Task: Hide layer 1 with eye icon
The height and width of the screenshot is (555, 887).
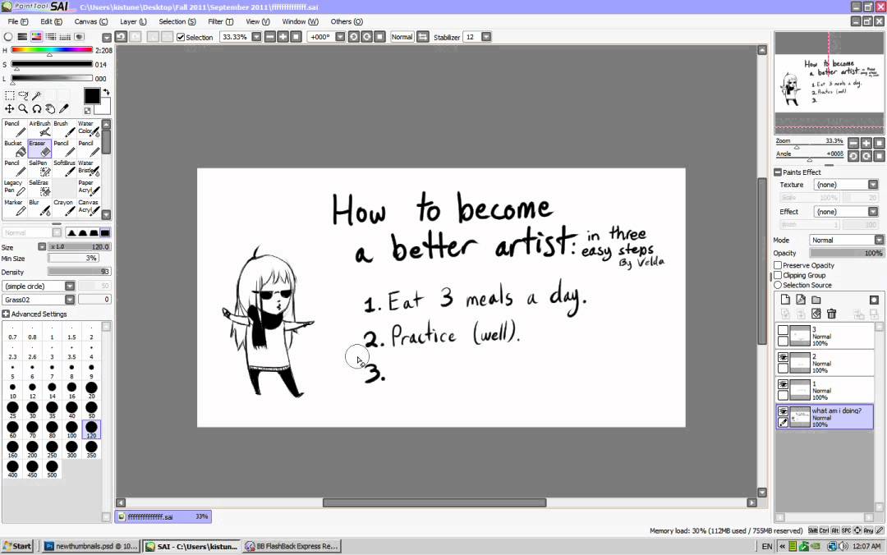Action: [783, 384]
